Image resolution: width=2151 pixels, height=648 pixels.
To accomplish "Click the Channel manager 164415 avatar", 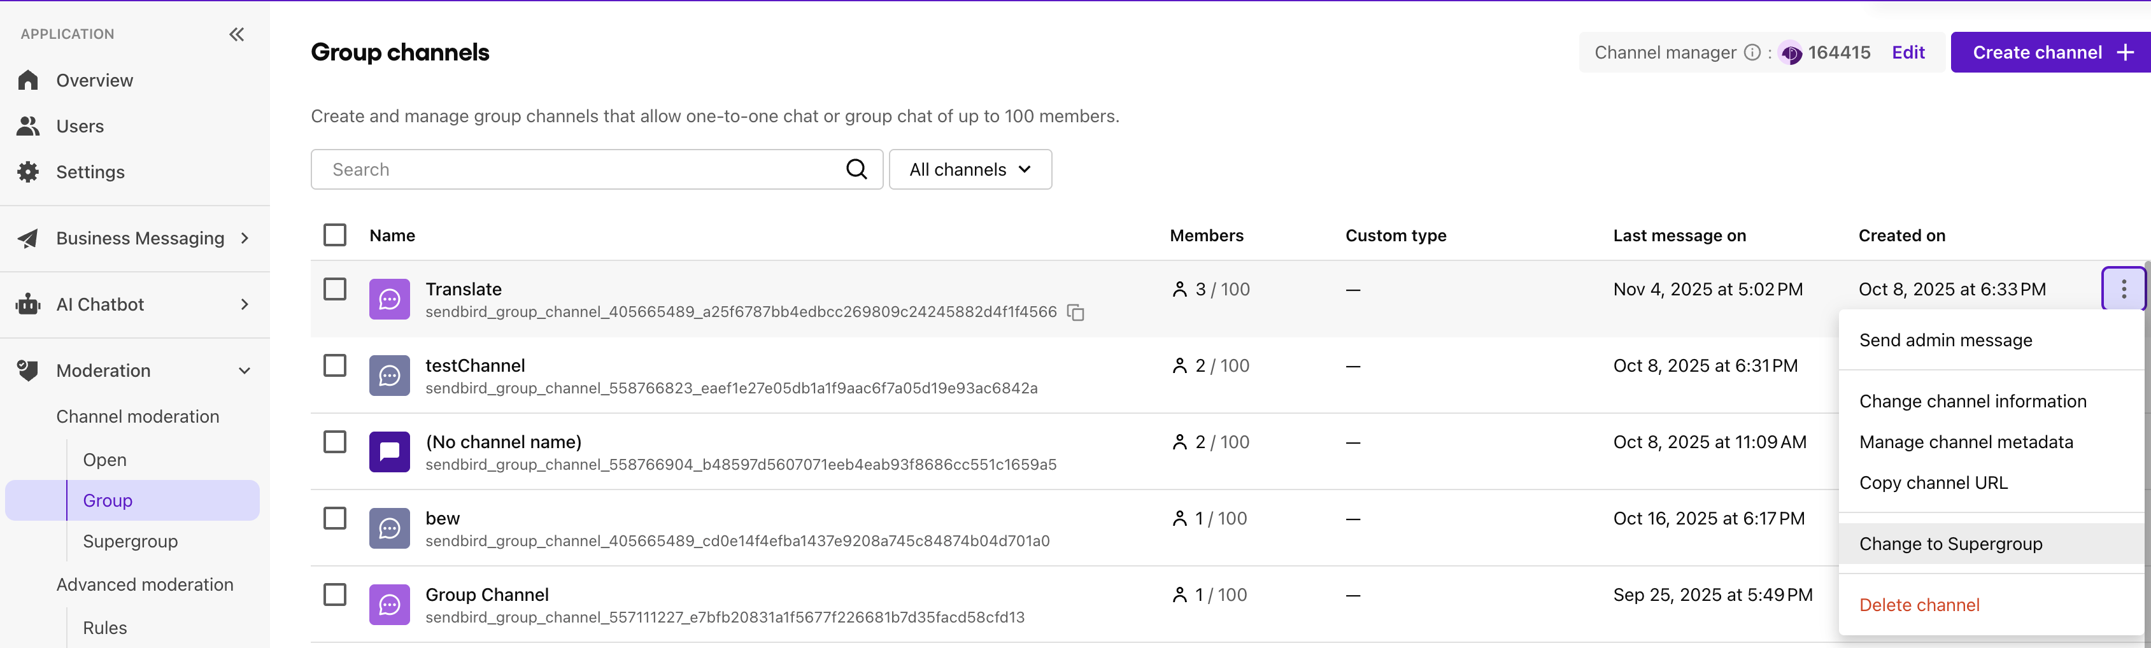I will point(1791,53).
